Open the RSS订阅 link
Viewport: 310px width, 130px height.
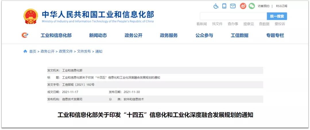pyautogui.click(x=282, y=6)
